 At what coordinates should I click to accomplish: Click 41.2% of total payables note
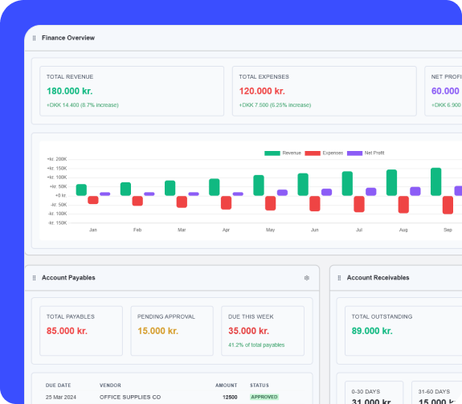(256, 345)
